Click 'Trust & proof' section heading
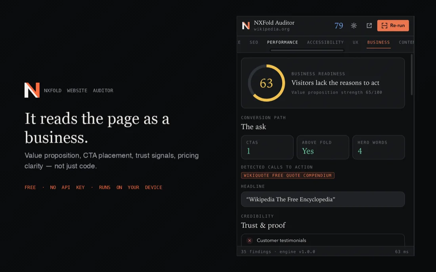 (x=263, y=225)
